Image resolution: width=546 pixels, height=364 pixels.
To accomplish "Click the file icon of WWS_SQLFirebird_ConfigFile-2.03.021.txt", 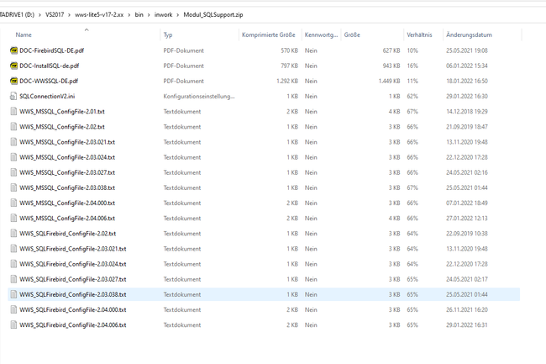I will point(13,249).
